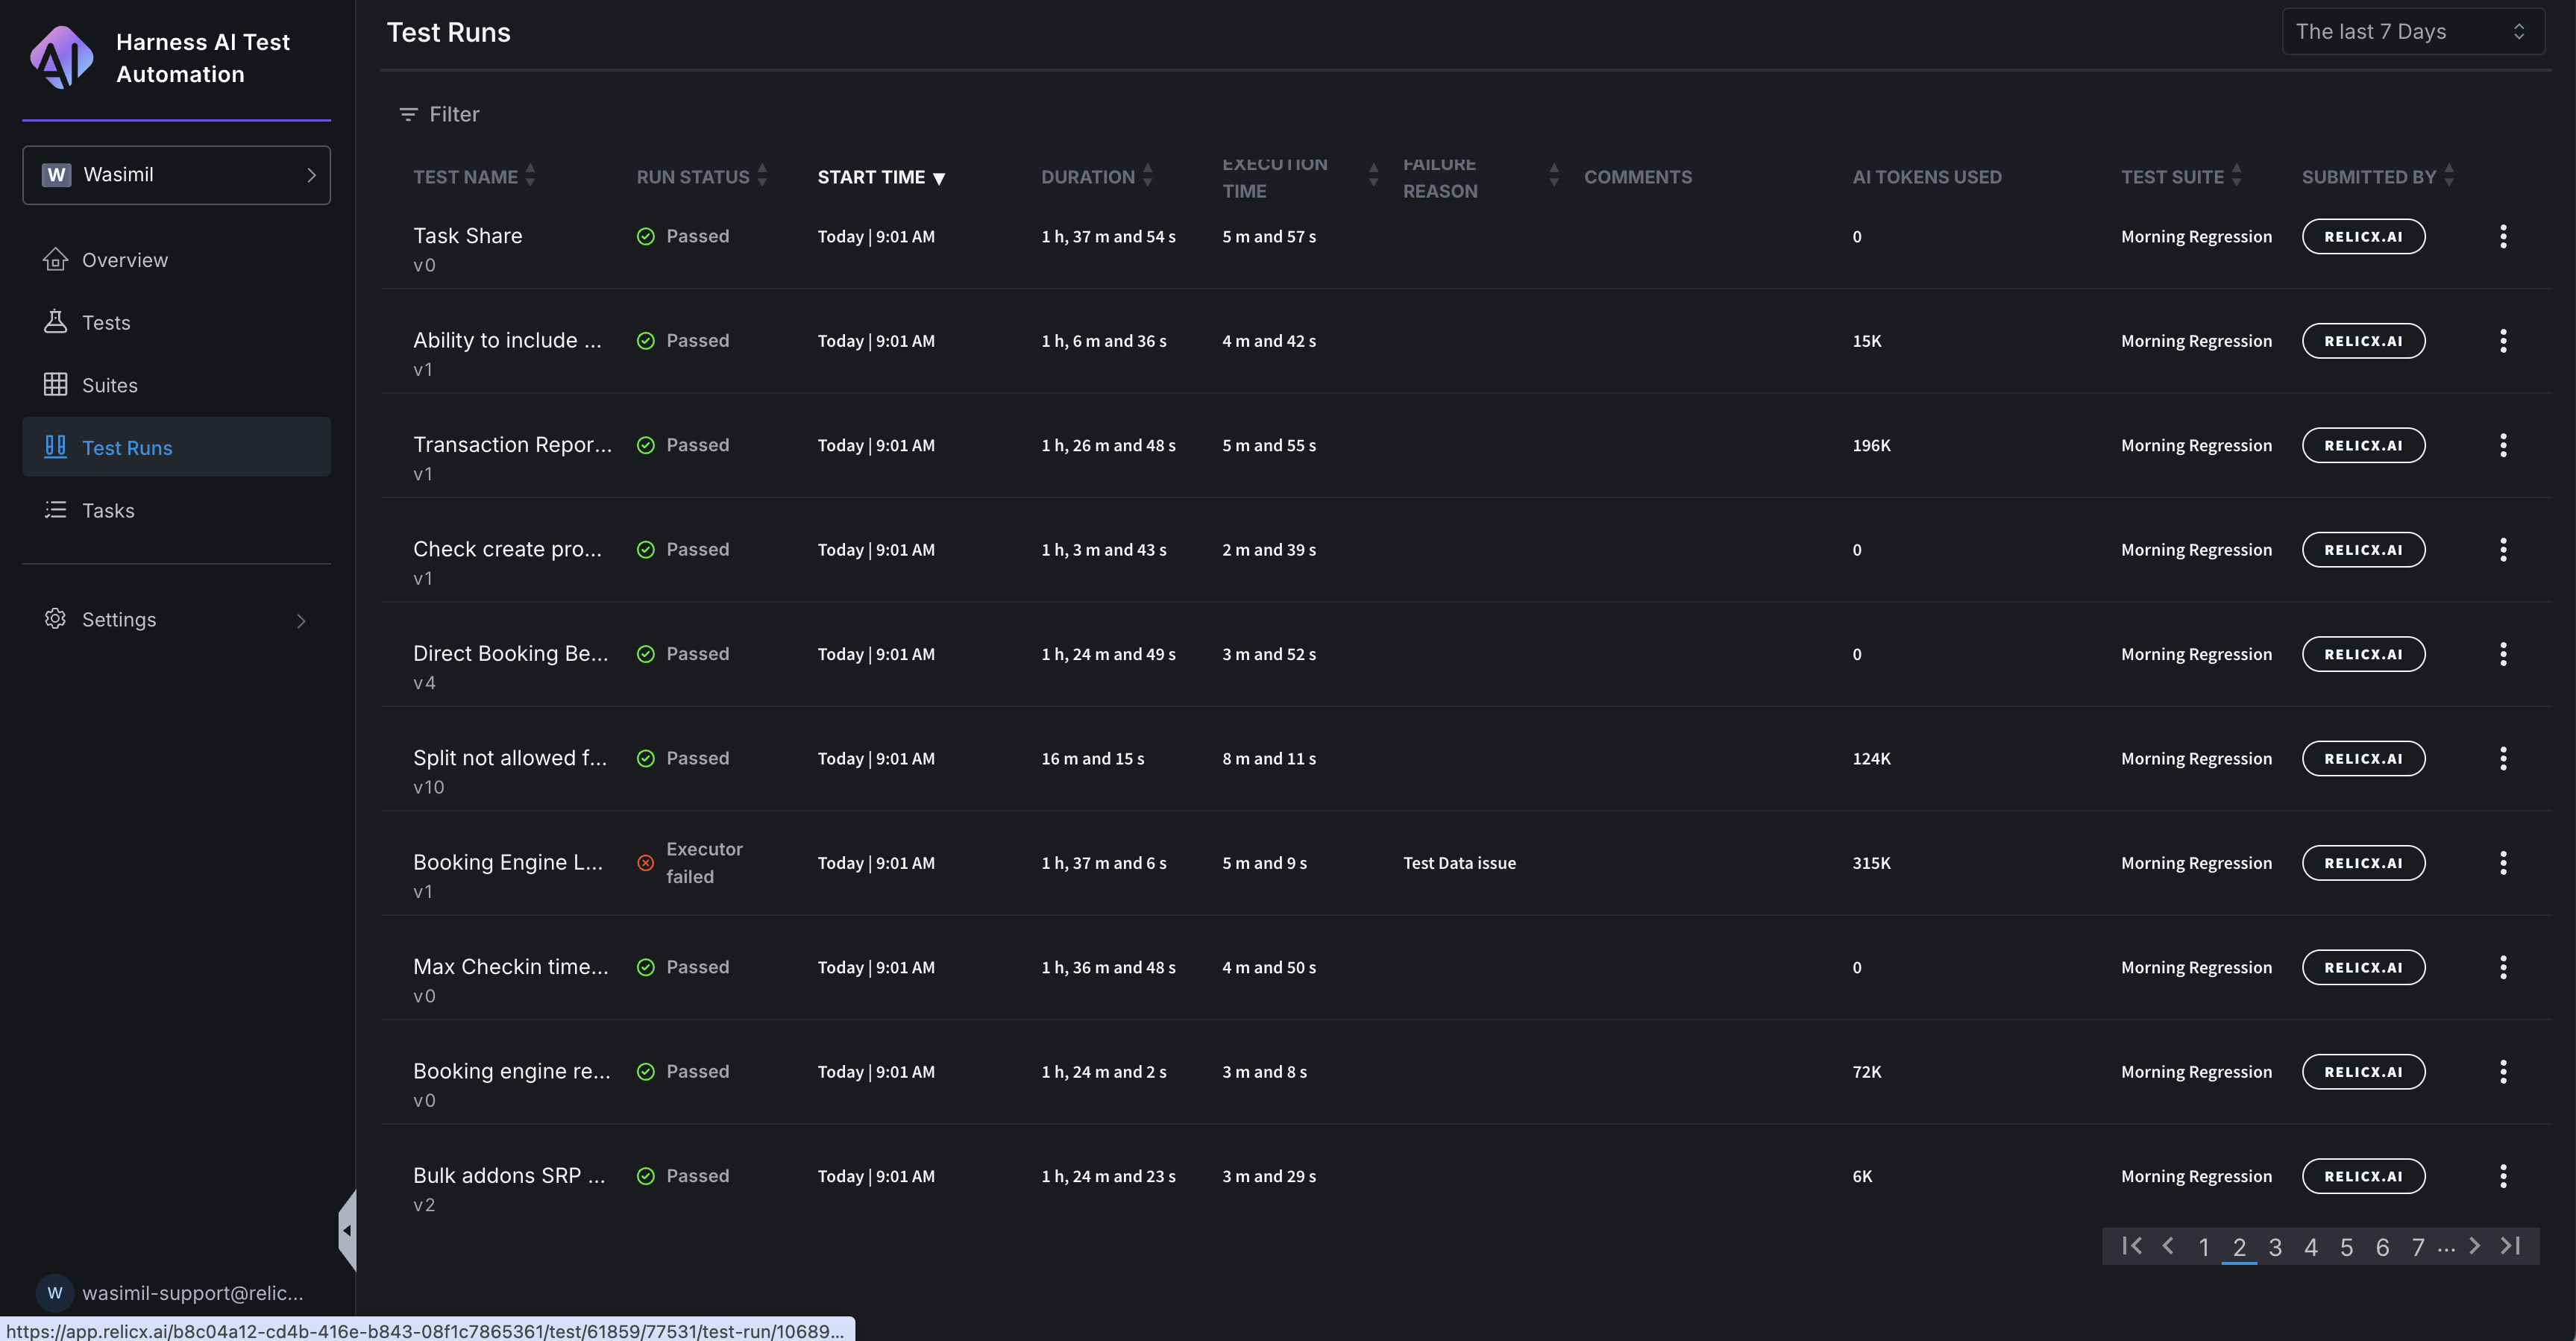Expand the Wasimil workspace selector

point(177,175)
